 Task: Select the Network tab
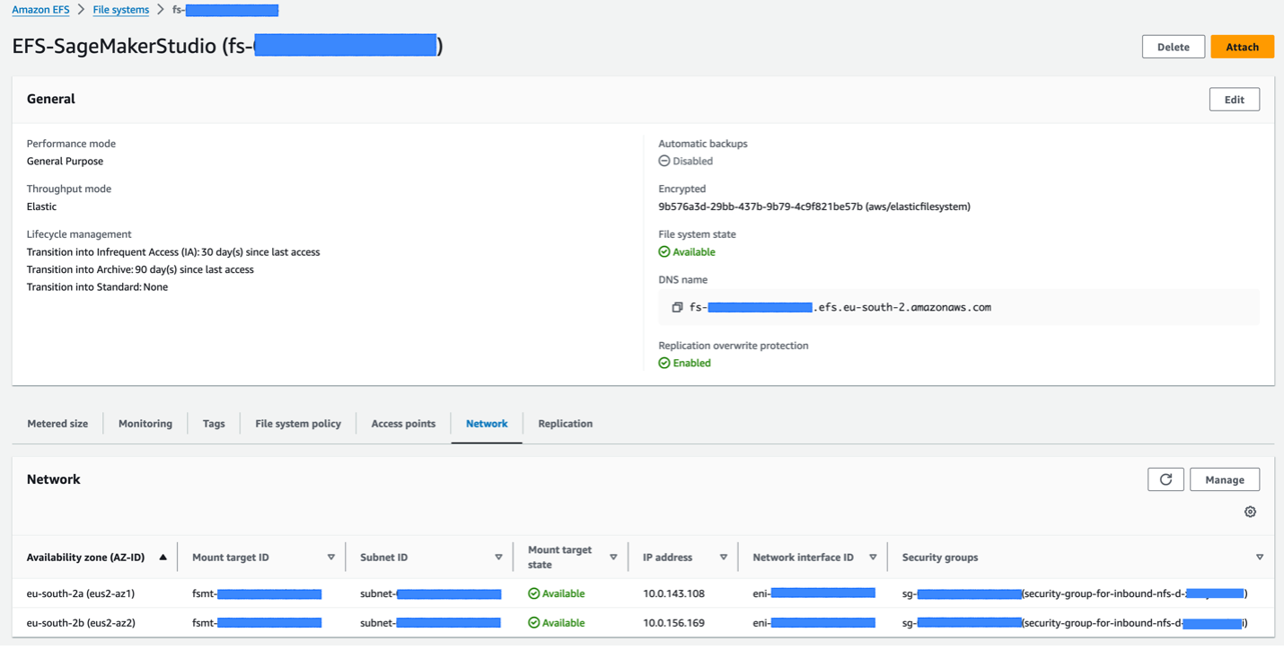pos(487,424)
